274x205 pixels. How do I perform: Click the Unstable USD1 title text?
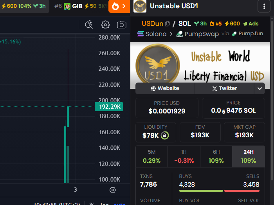click(x=174, y=6)
